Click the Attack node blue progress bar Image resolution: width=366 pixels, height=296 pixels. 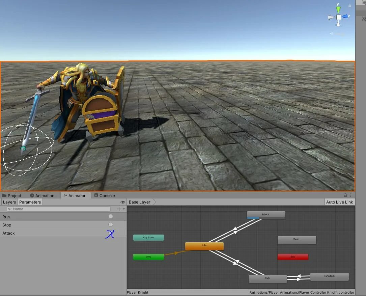(253, 218)
